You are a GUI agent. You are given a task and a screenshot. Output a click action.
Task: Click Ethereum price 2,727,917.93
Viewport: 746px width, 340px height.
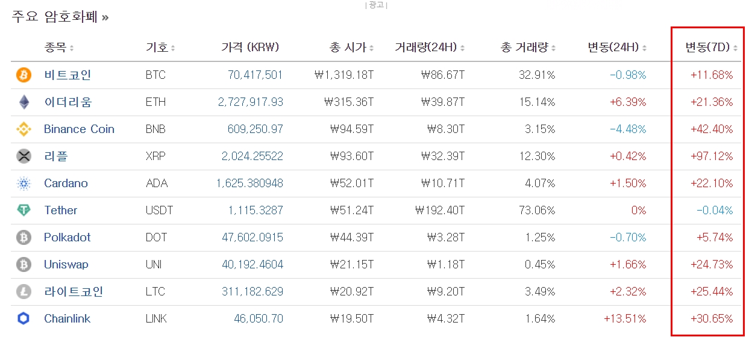tap(251, 102)
